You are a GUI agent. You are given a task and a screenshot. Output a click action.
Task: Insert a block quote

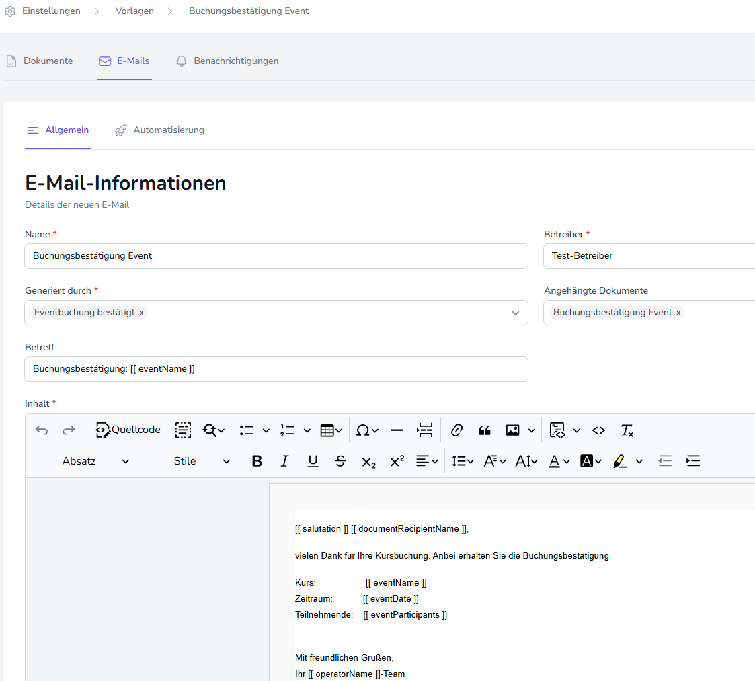(x=485, y=430)
